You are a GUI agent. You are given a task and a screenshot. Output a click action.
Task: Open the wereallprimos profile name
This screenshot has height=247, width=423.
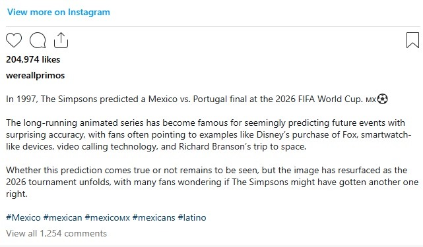point(36,76)
